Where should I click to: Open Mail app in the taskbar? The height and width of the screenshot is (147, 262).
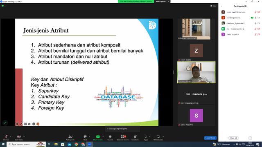[x=69, y=144]
